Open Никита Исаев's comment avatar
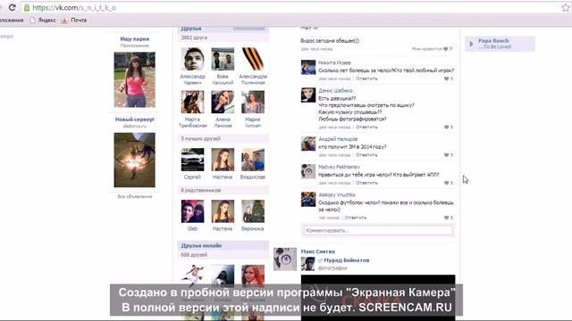The image size is (572, 321). coord(308,68)
